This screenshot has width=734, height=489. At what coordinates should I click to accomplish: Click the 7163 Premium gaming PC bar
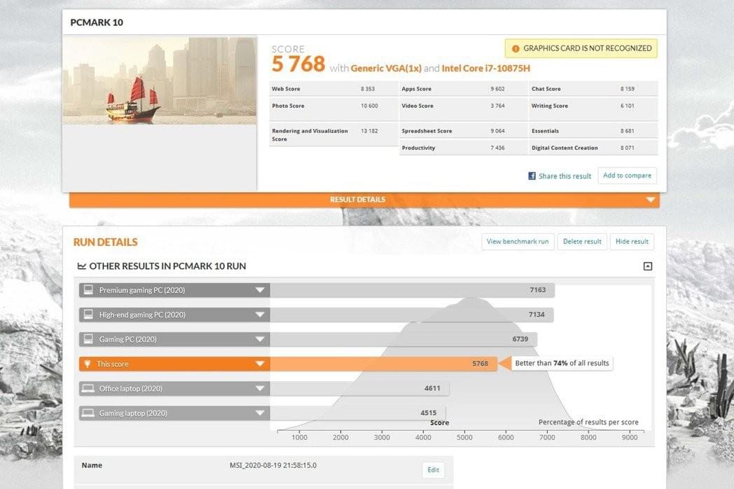413,291
